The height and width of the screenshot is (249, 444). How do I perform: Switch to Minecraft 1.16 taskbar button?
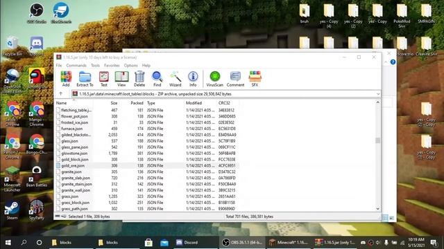[289, 242]
